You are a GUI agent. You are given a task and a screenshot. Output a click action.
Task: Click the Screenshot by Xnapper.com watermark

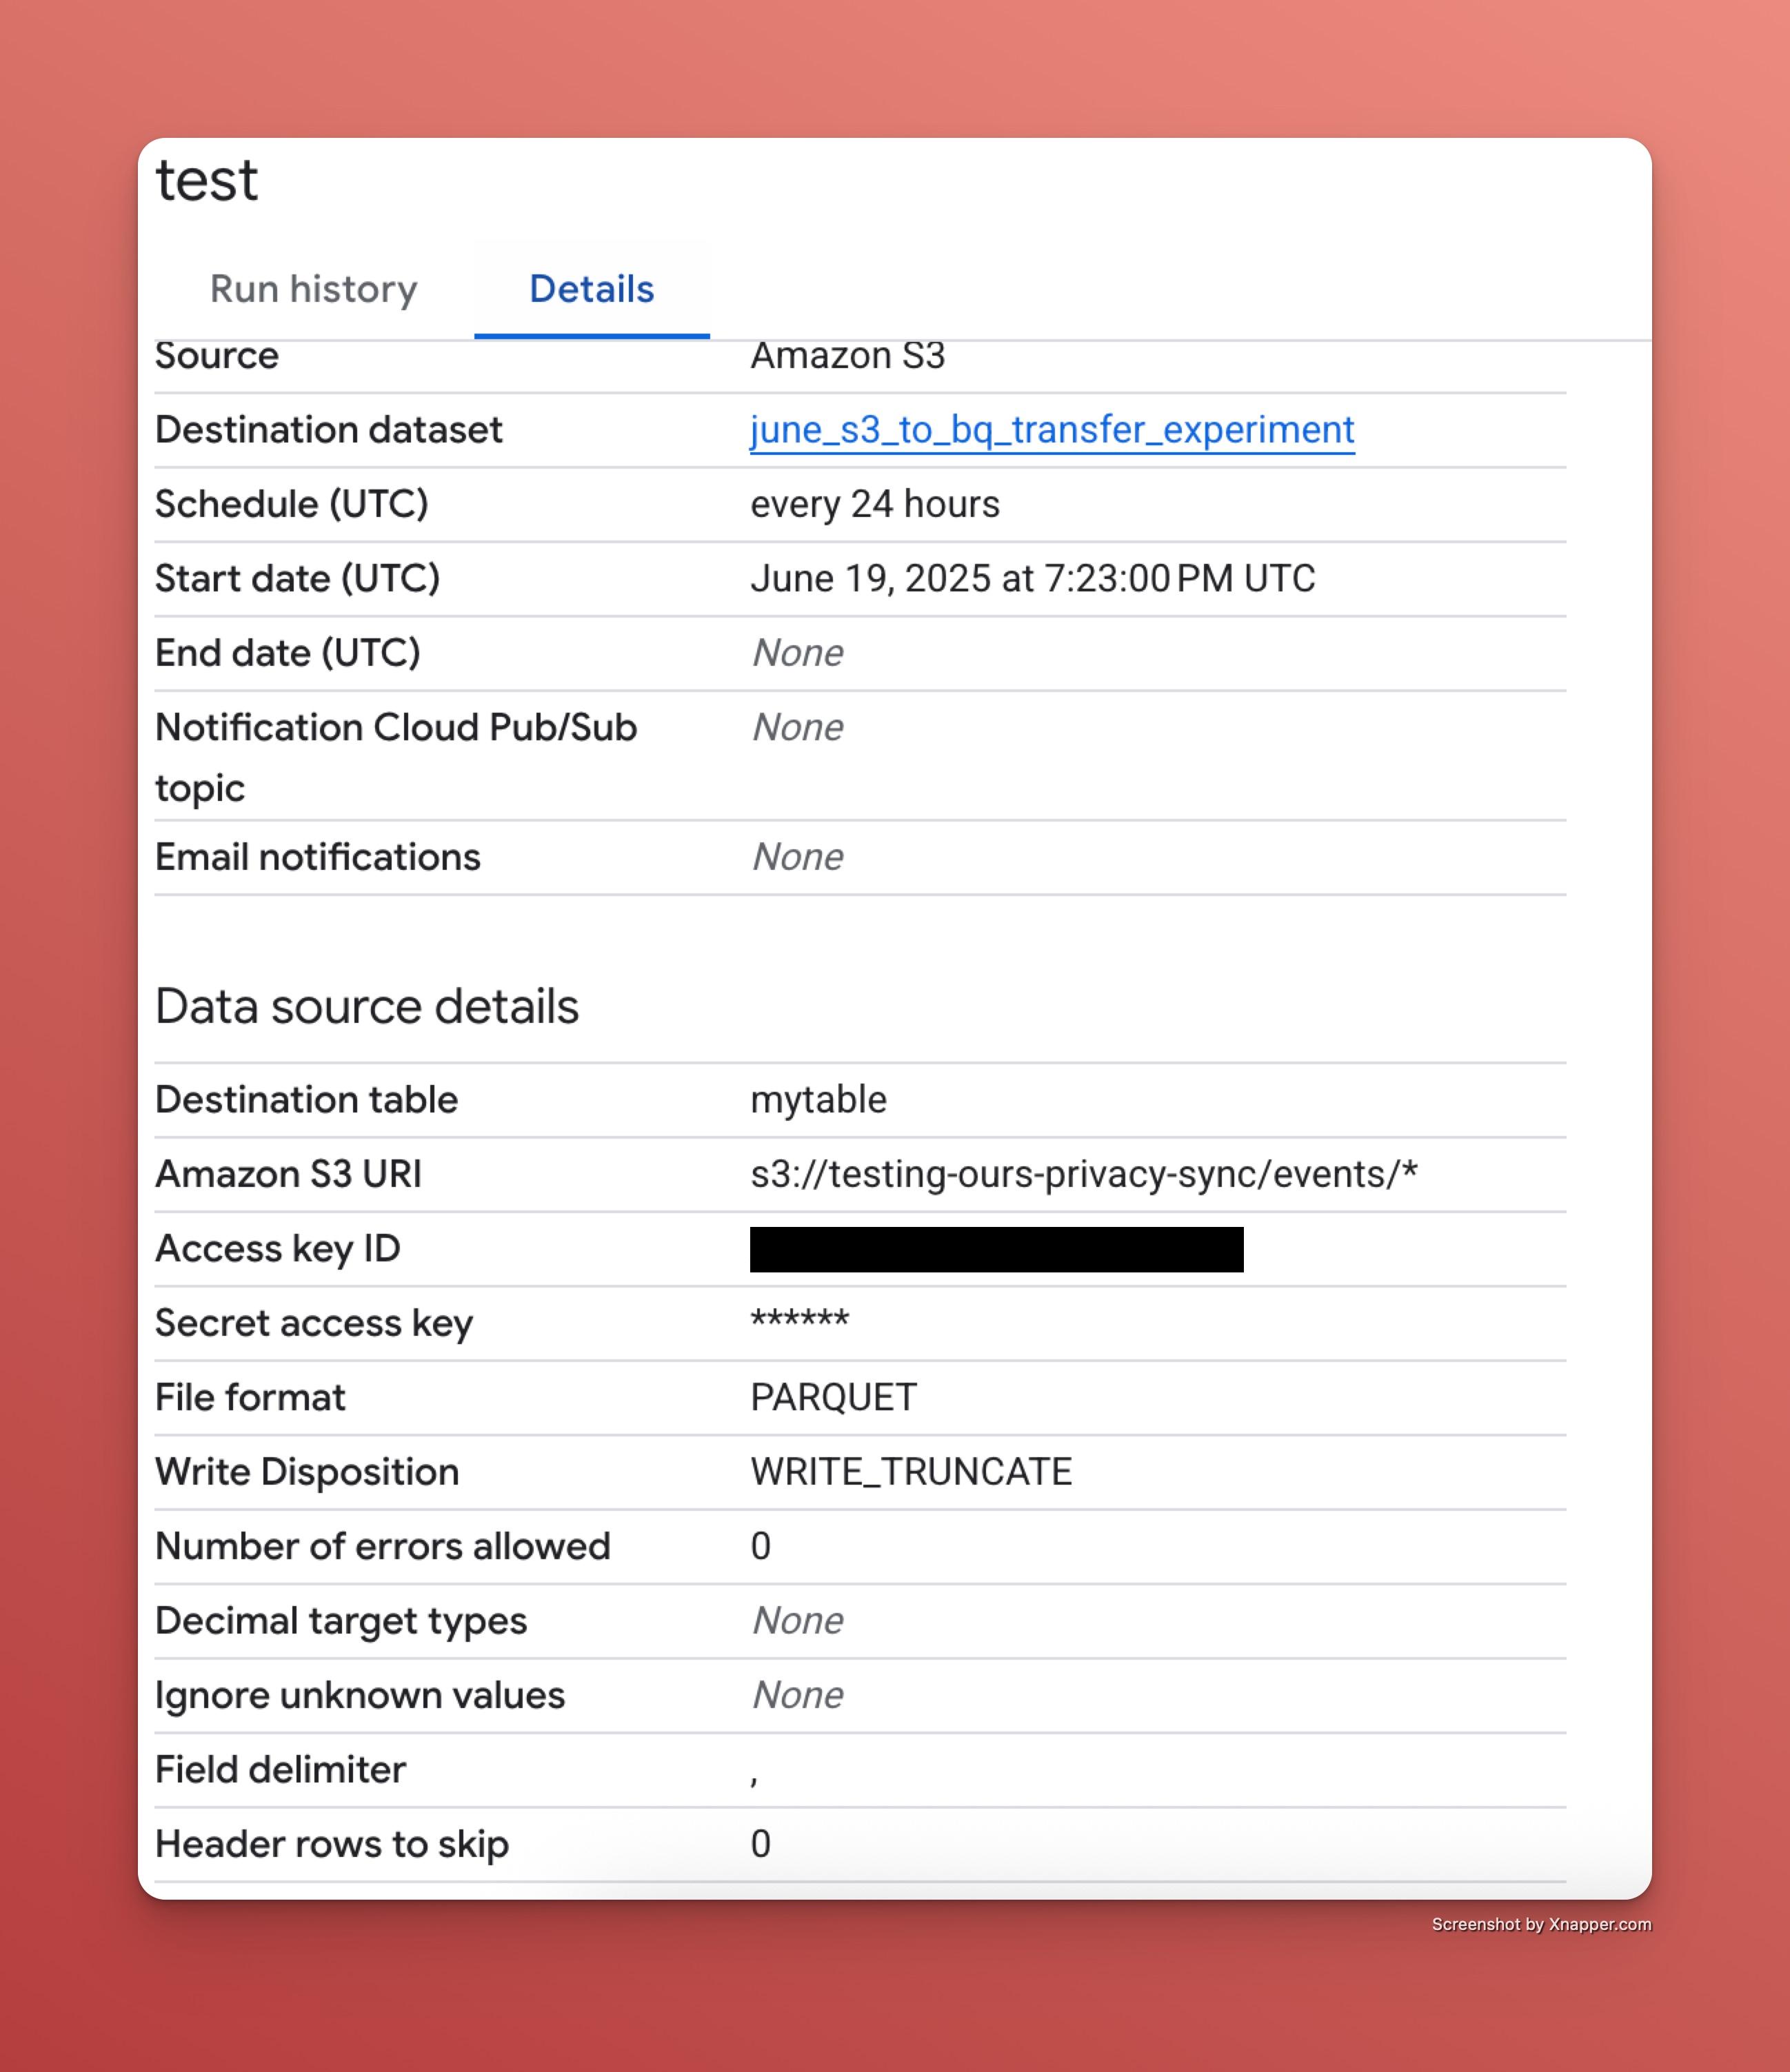(1541, 1924)
